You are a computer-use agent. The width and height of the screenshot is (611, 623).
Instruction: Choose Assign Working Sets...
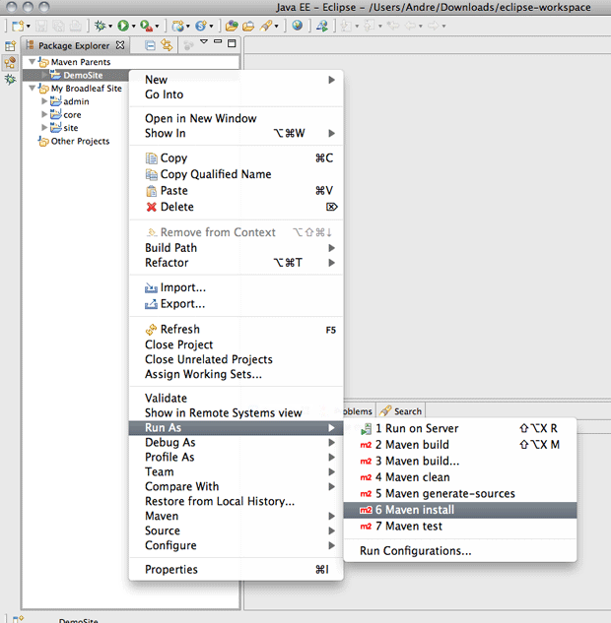[x=237, y=374]
